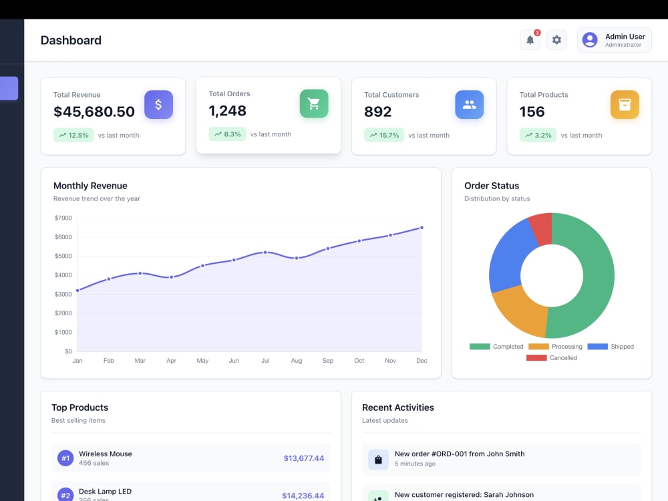Click the Apr data point on revenue chart

tap(171, 277)
